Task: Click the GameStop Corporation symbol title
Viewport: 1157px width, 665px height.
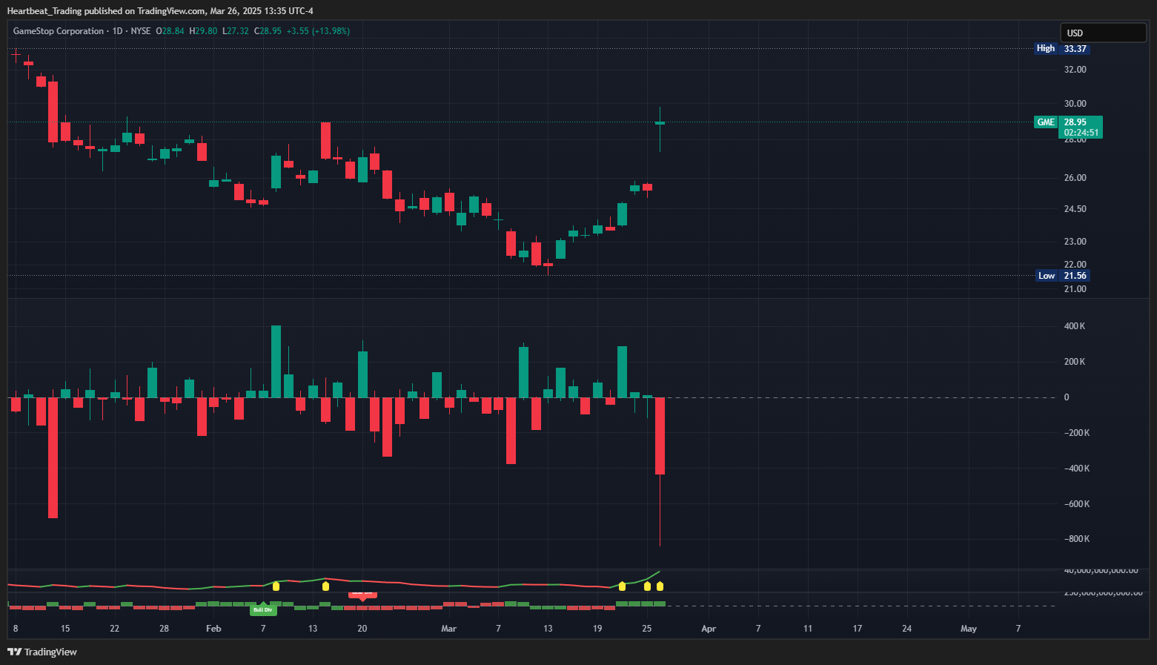Action: pyautogui.click(x=59, y=31)
